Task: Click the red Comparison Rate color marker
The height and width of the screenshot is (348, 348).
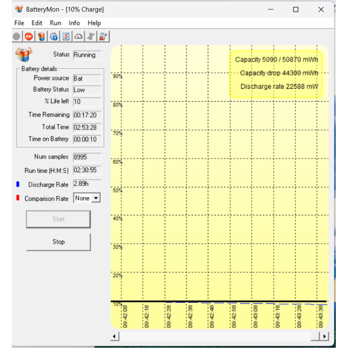Action: coord(18,198)
